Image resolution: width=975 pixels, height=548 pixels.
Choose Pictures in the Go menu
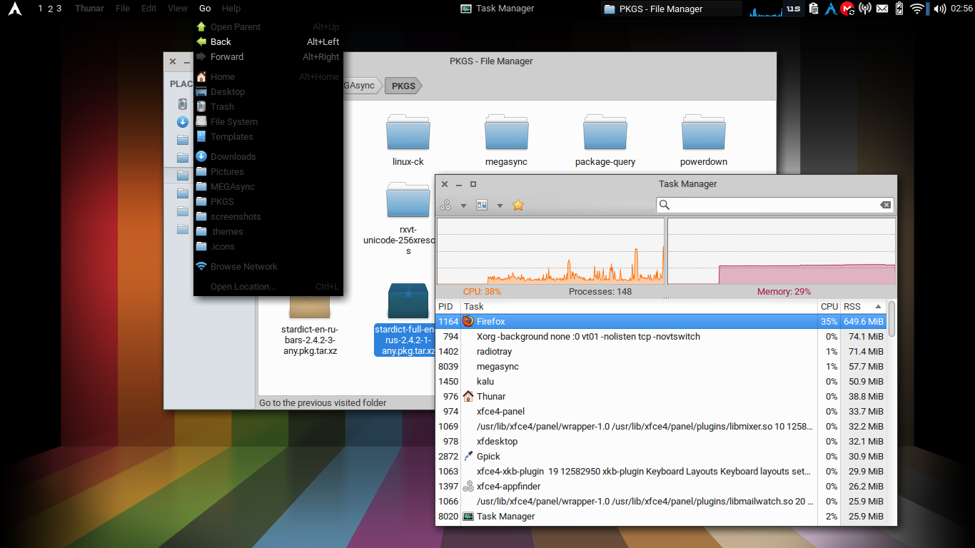click(268, 172)
